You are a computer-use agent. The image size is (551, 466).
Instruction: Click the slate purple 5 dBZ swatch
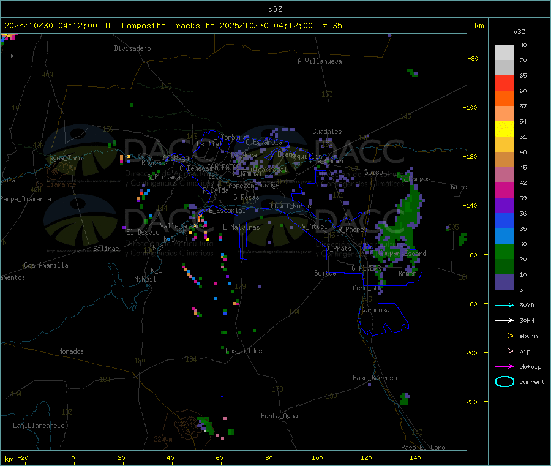tap(504, 282)
